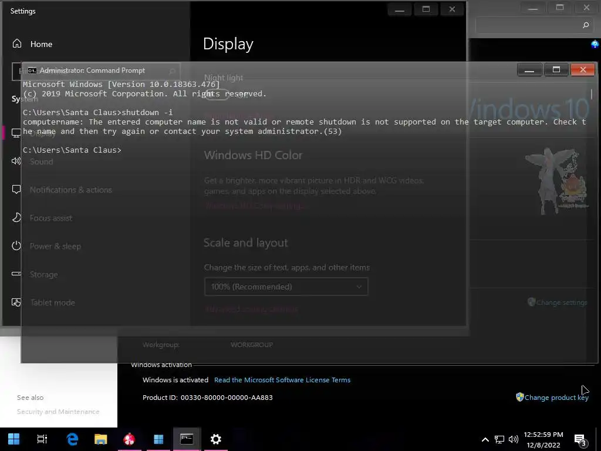Open the pink round taskbar app
This screenshot has width=601, height=451.
pyautogui.click(x=129, y=439)
